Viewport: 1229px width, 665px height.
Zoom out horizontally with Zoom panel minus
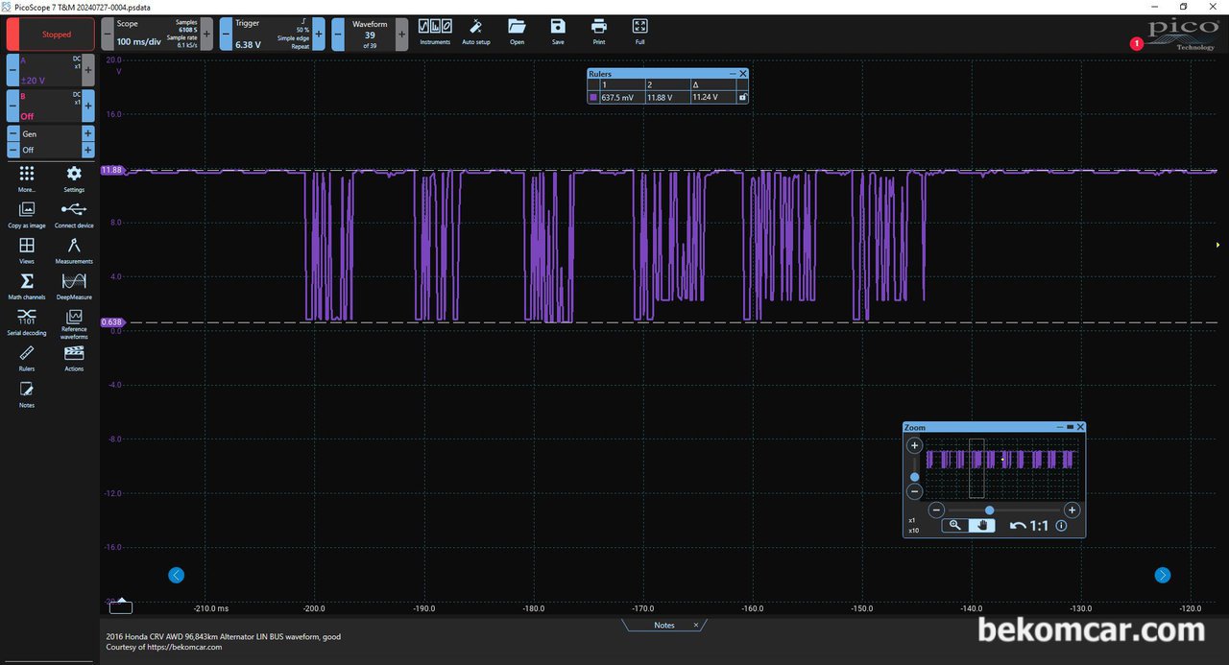(x=937, y=511)
